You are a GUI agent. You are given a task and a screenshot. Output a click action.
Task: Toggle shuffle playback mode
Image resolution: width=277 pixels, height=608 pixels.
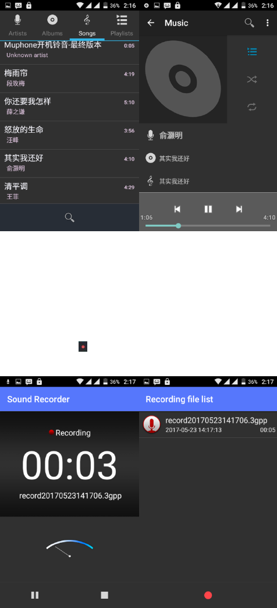pyautogui.click(x=252, y=79)
